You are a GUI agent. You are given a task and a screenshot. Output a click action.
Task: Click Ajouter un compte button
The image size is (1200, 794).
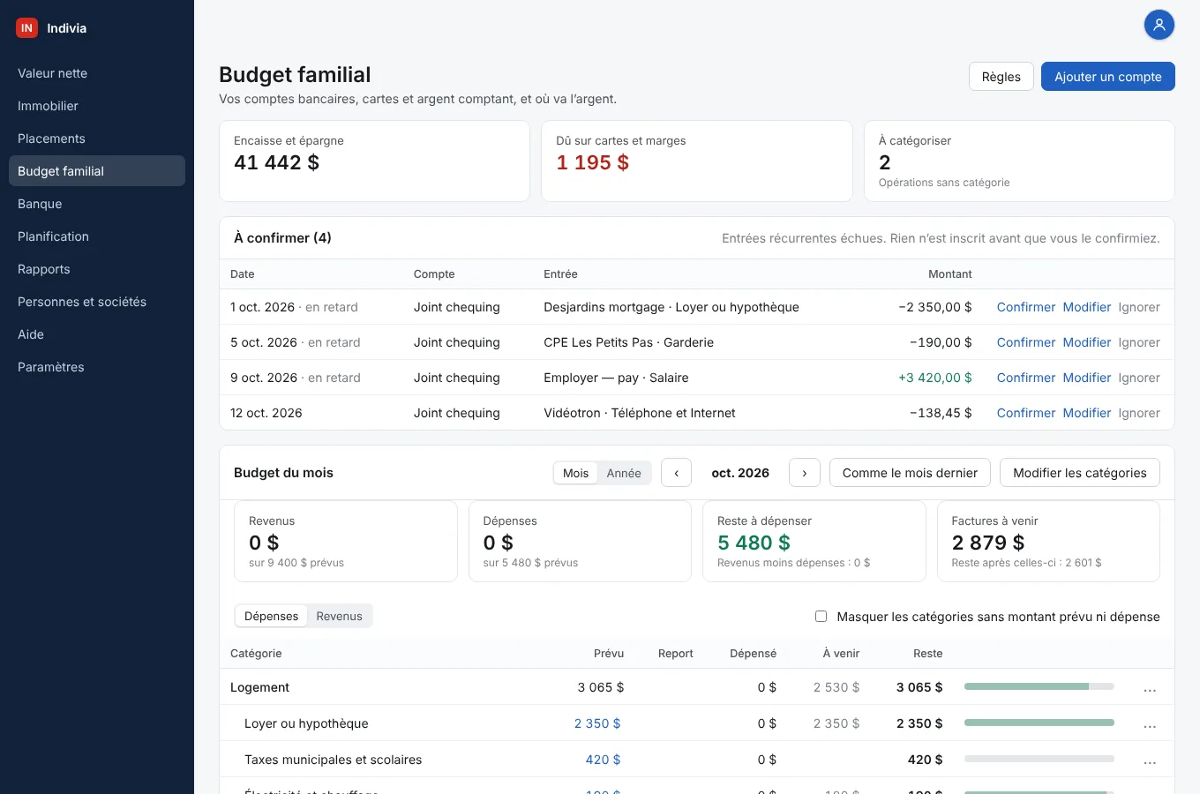[1108, 77]
